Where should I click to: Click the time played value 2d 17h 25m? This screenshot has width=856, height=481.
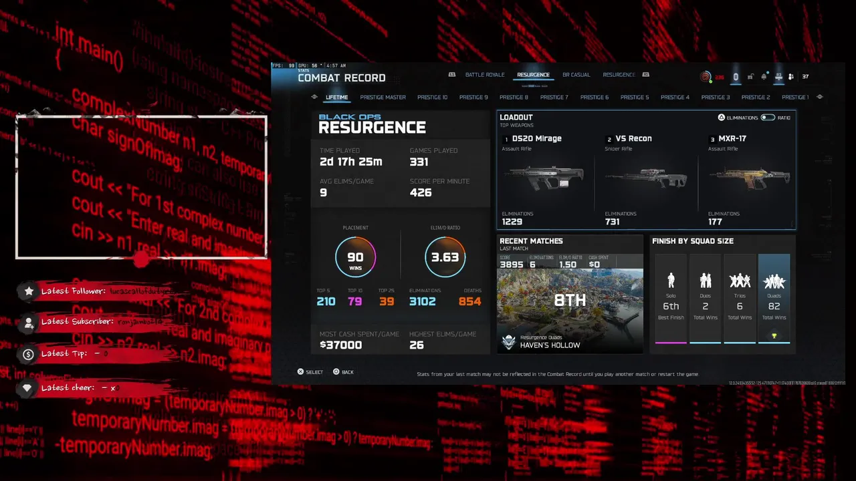coord(351,162)
